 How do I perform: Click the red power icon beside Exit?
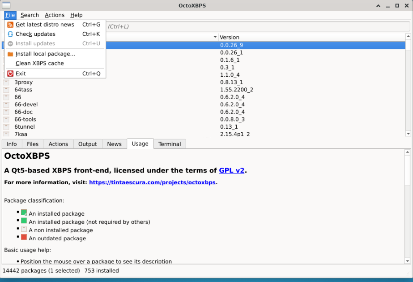pyautogui.click(x=10, y=74)
